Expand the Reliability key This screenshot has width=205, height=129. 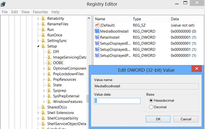38,18
